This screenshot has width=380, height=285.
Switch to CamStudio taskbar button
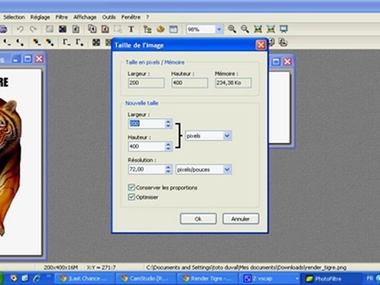[x=145, y=278]
